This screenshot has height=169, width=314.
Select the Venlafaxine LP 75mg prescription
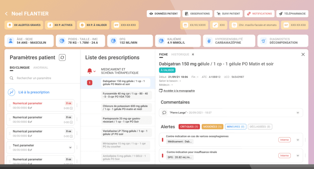coord(126,132)
